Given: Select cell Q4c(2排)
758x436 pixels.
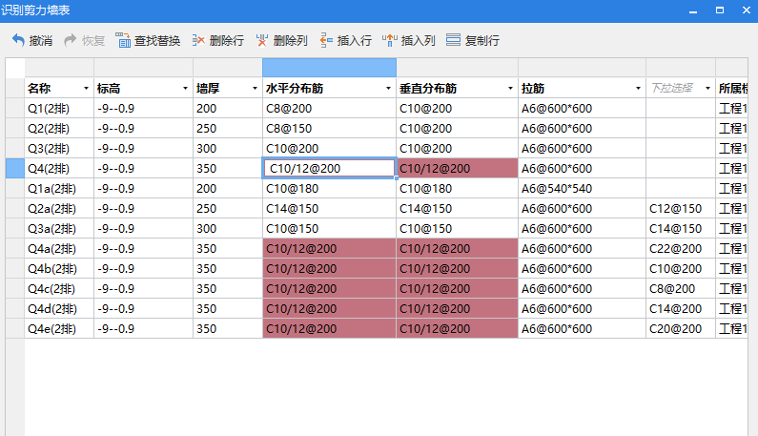Looking at the screenshot, I should pyautogui.click(x=59, y=288).
